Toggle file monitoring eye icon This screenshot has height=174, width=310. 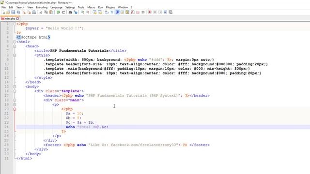[x=143, y=12]
